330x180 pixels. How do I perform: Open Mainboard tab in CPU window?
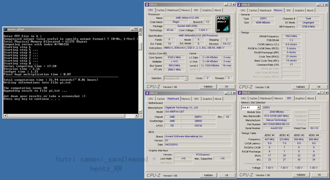click(173, 10)
